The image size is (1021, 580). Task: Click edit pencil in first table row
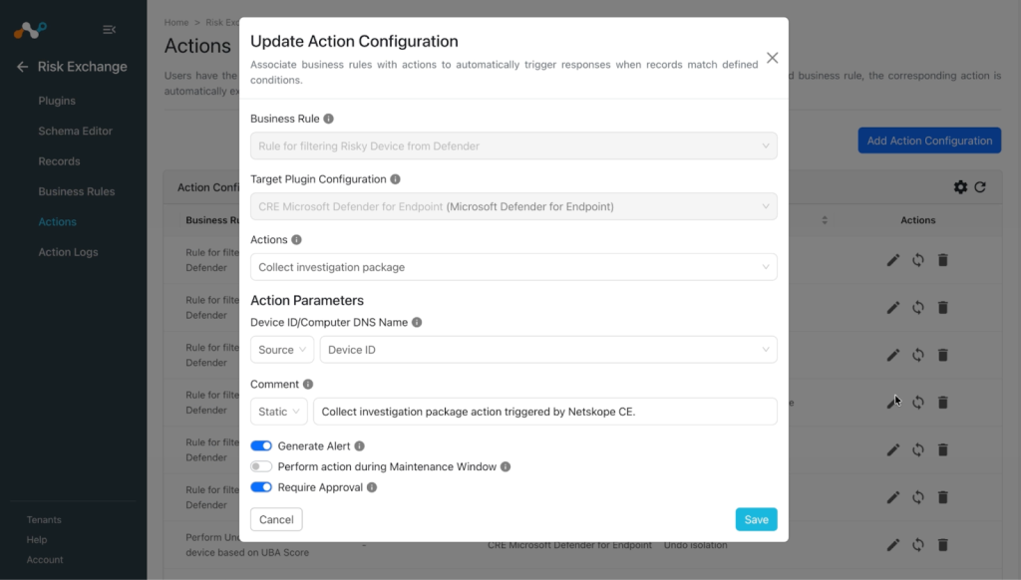[x=893, y=260]
